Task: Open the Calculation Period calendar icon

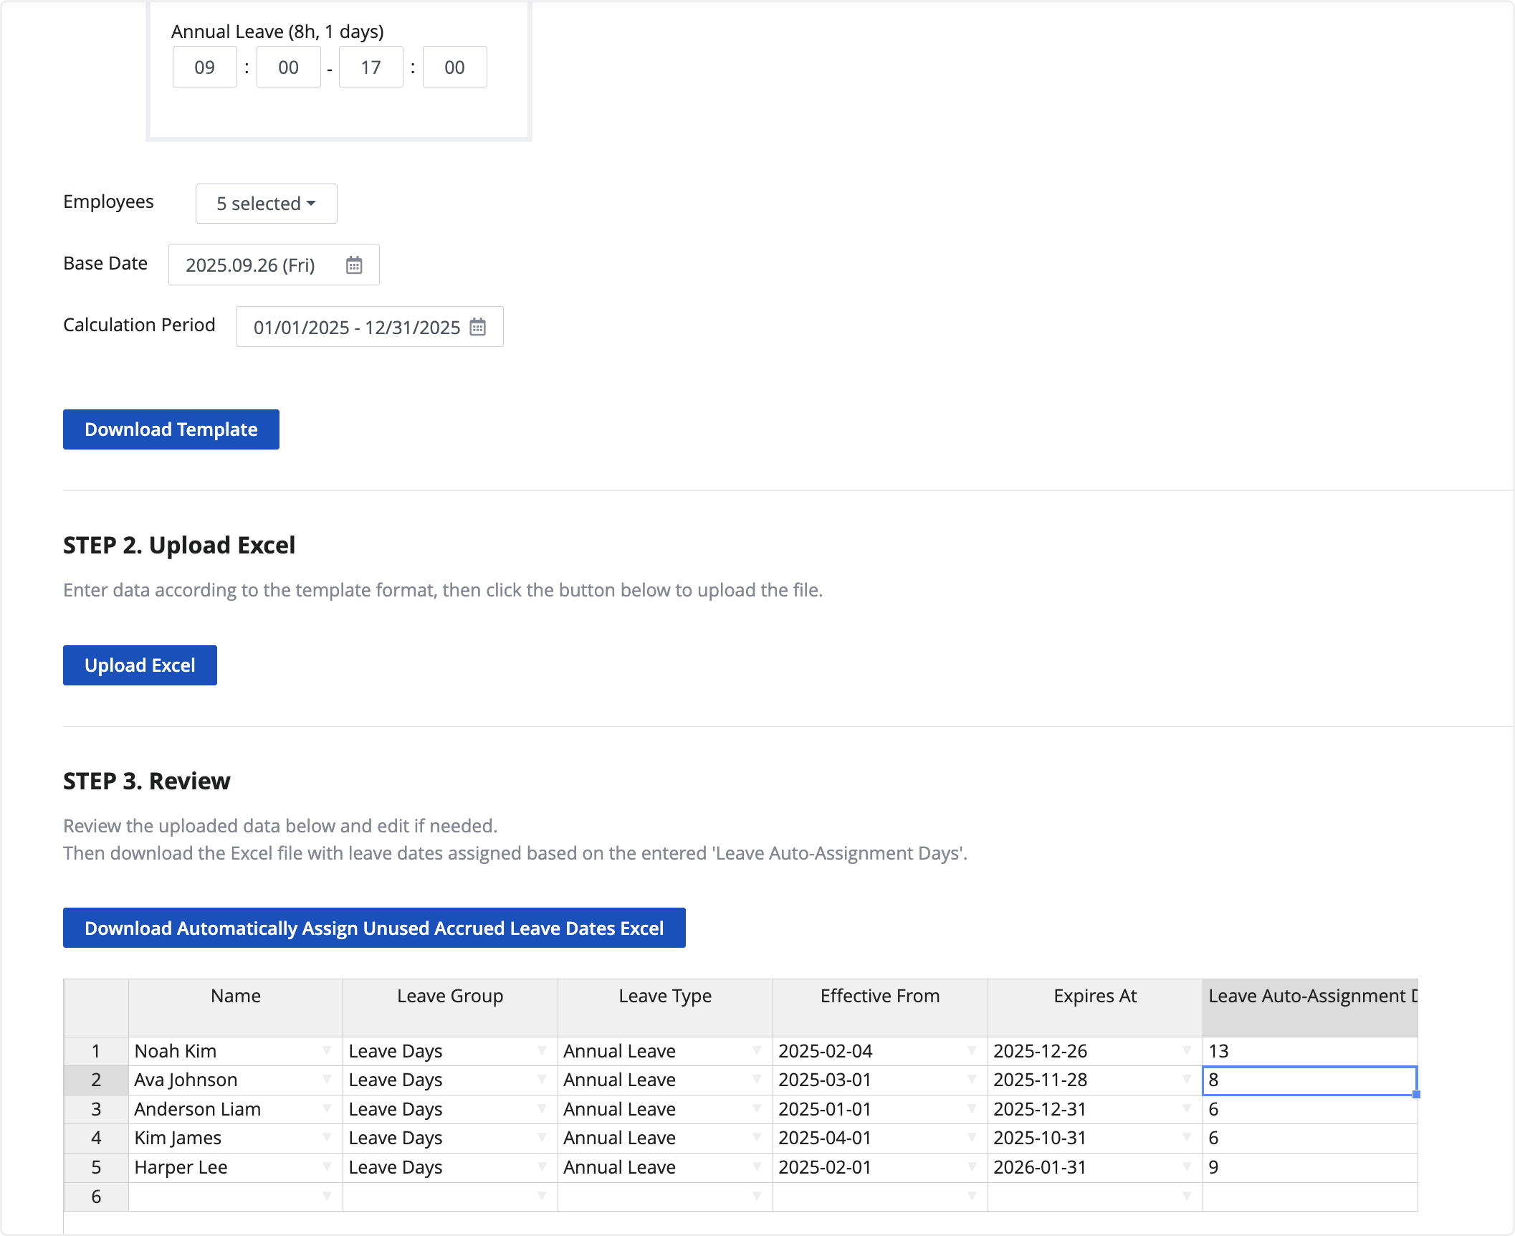Action: [478, 327]
